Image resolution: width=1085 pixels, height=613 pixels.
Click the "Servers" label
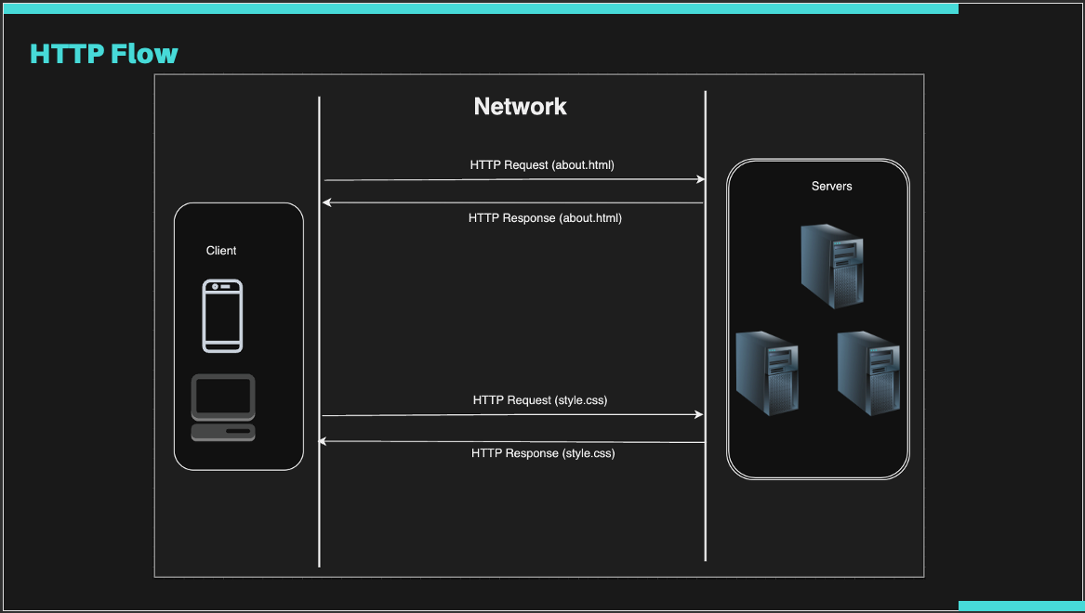click(831, 186)
